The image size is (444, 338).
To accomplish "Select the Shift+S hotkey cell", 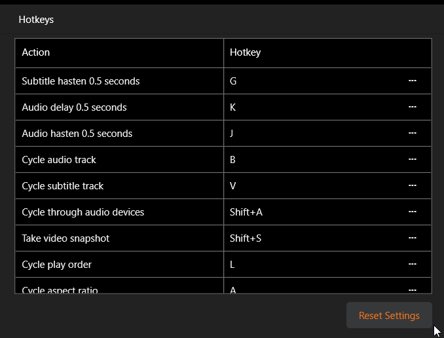I will [x=246, y=238].
